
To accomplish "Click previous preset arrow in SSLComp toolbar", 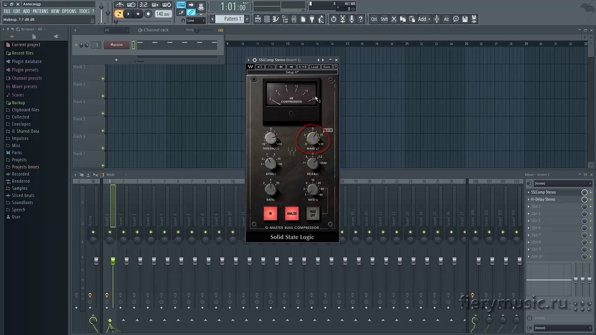I will [x=281, y=67].
